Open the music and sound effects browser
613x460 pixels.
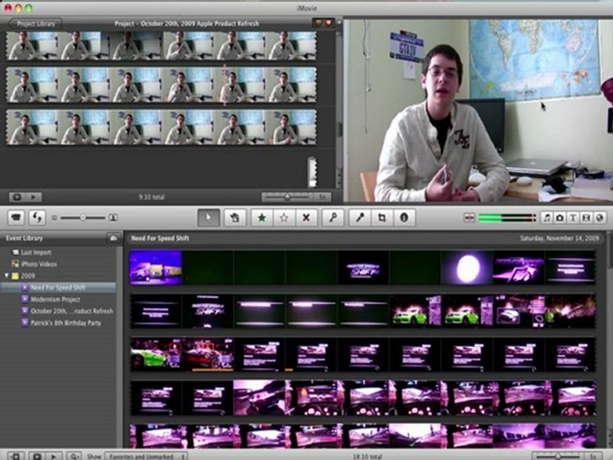547,218
